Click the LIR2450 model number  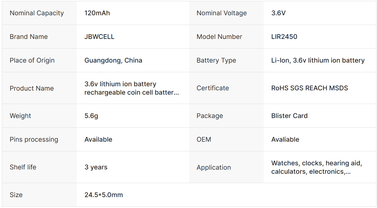coord(284,37)
